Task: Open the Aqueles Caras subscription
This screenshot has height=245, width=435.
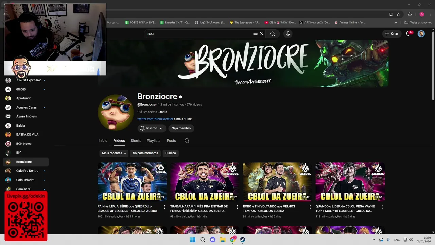Action: (26, 107)
